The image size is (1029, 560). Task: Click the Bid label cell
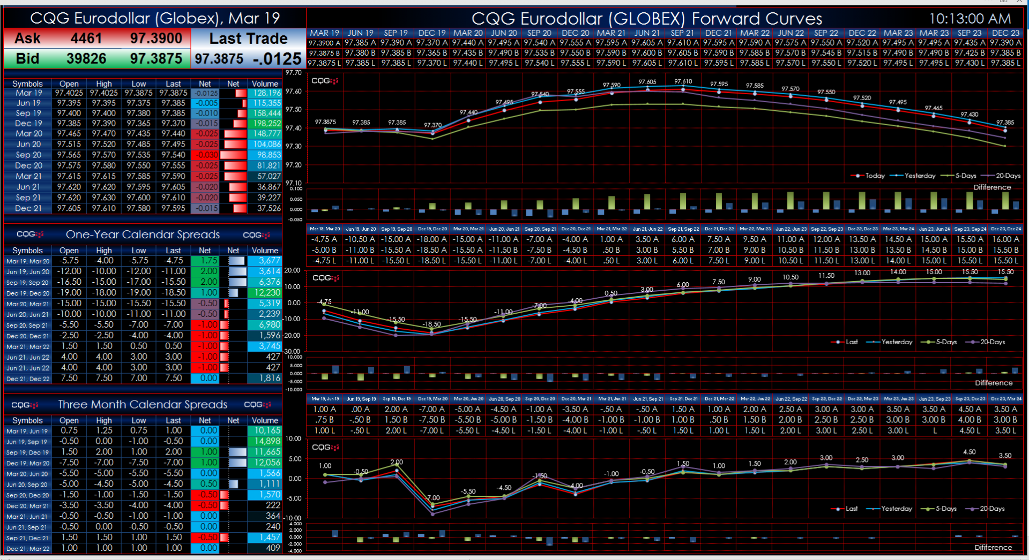pyautogui.click(x=28, y=58)
